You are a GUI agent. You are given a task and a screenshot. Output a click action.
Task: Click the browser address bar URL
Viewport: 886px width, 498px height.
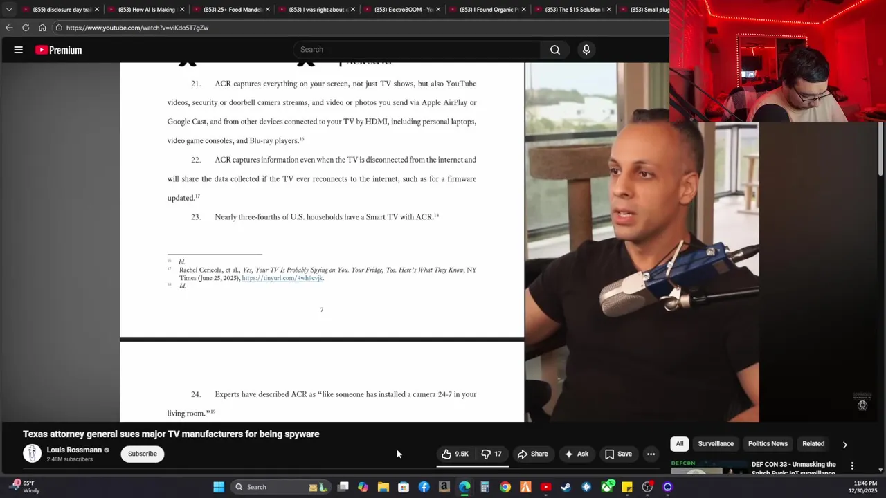coord(137,28)
